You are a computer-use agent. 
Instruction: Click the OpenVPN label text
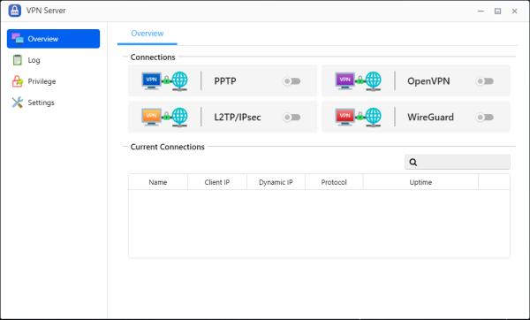point(428,81)
